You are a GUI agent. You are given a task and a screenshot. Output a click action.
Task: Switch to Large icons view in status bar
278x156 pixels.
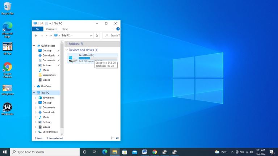pos(117,138)
